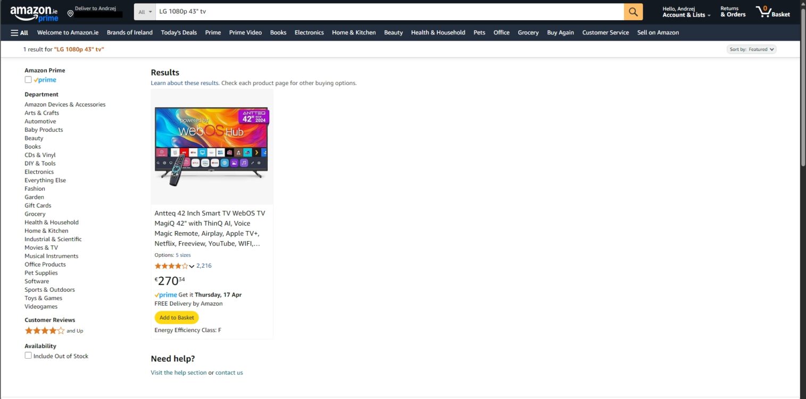Screen dimensions: 806x399
Task: Select Pet Supplies department
Action: coord(41,273)
